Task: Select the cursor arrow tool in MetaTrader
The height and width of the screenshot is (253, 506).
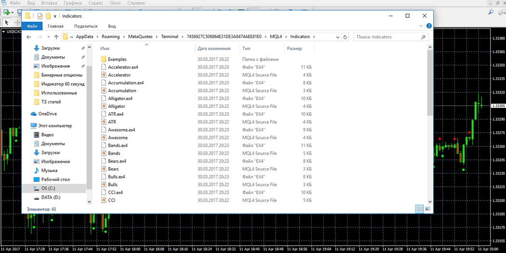Action: pos(7,22)
